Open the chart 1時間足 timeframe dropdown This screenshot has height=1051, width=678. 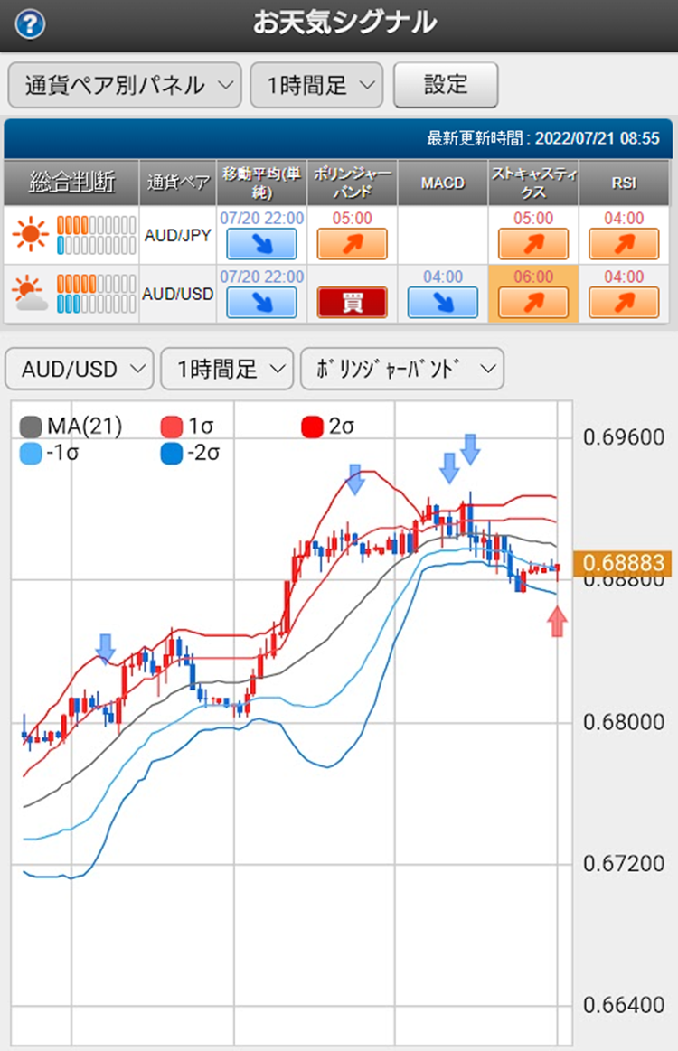pos(227,369)
